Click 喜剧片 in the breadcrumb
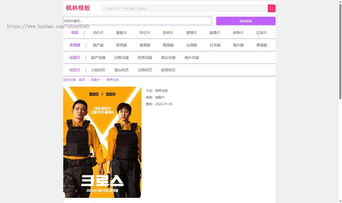 [x=96, y=80]
